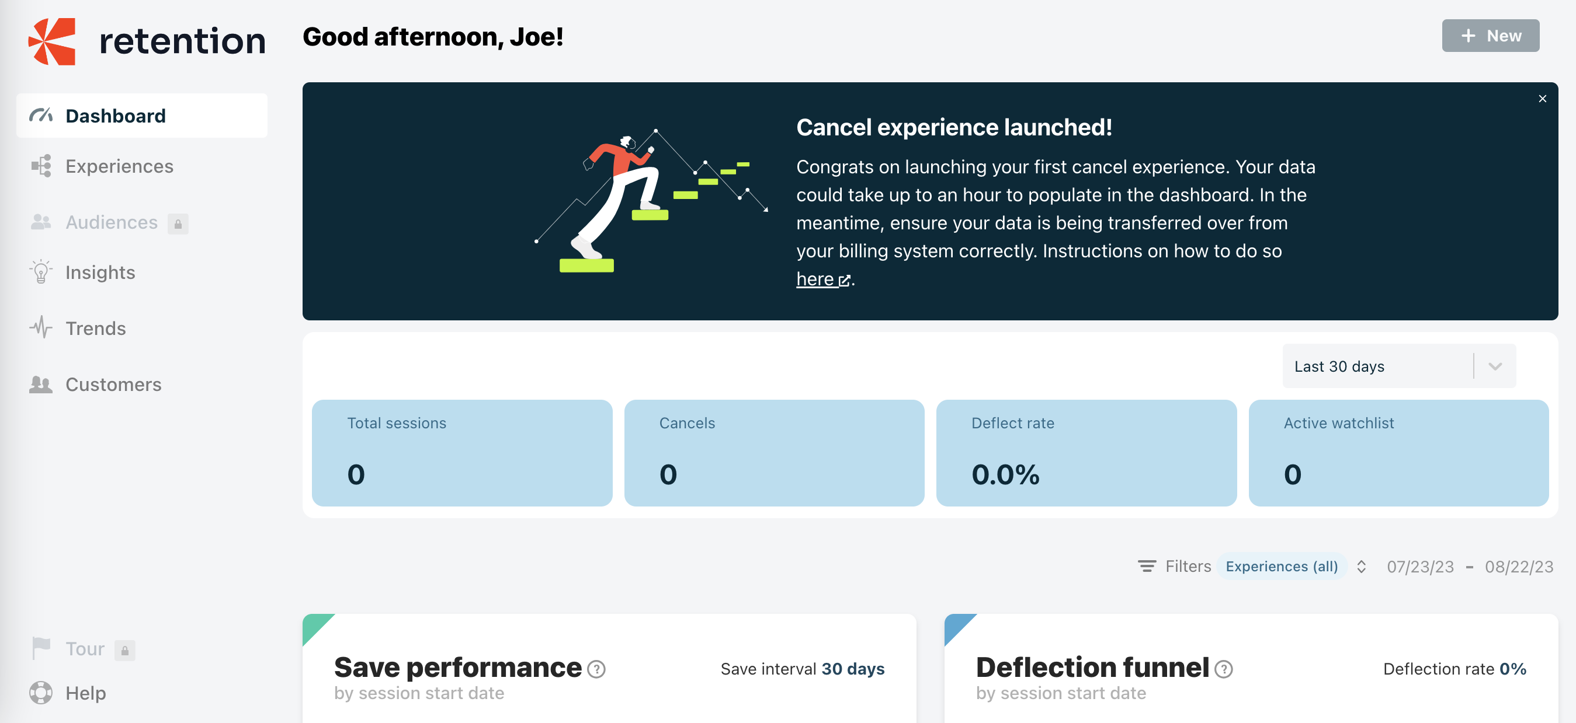The width and height of the screenshot is (1576, 723).
Task: Click the Deflection funnel help question icon
Action: pyautogui.click(x=1223, y=669)
